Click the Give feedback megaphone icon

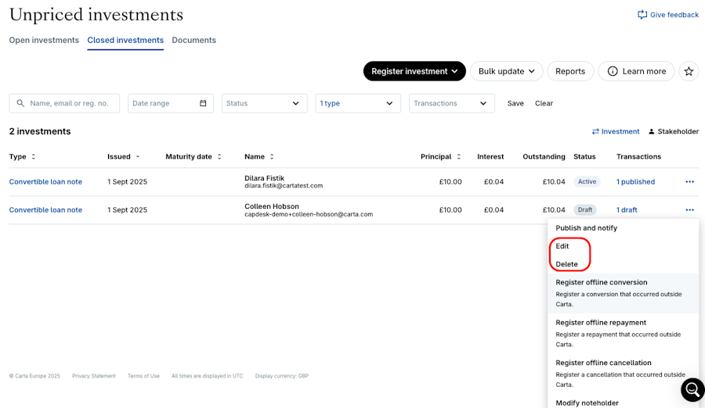point(642,15)
